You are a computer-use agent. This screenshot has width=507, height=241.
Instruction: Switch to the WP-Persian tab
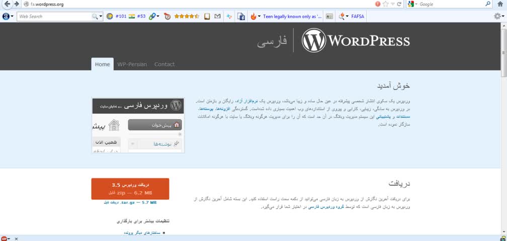pos(132,64)
